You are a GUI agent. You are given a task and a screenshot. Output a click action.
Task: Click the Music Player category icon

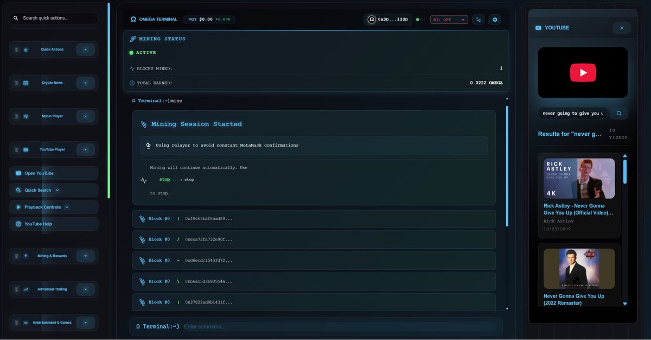point(25,116)
